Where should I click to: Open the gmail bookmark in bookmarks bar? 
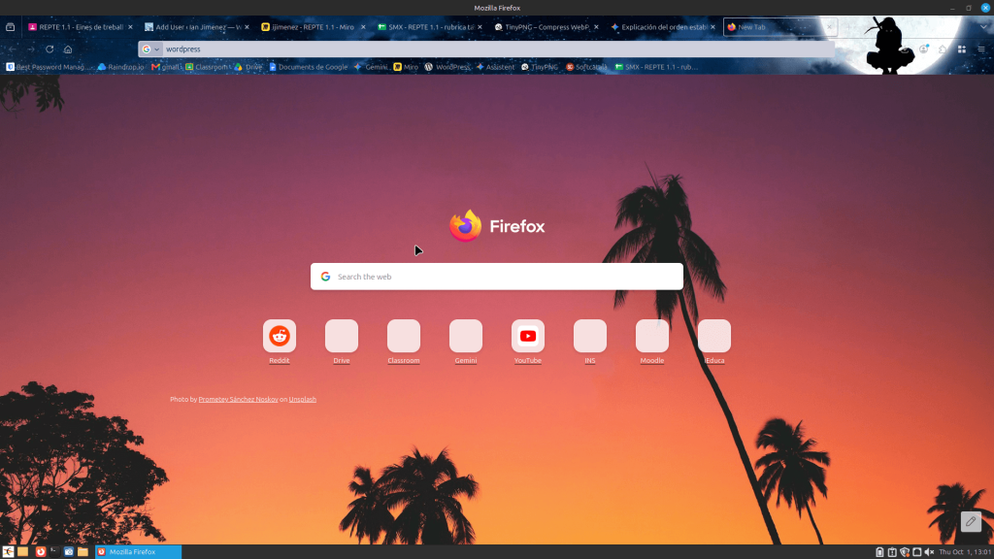pos(166,67)
